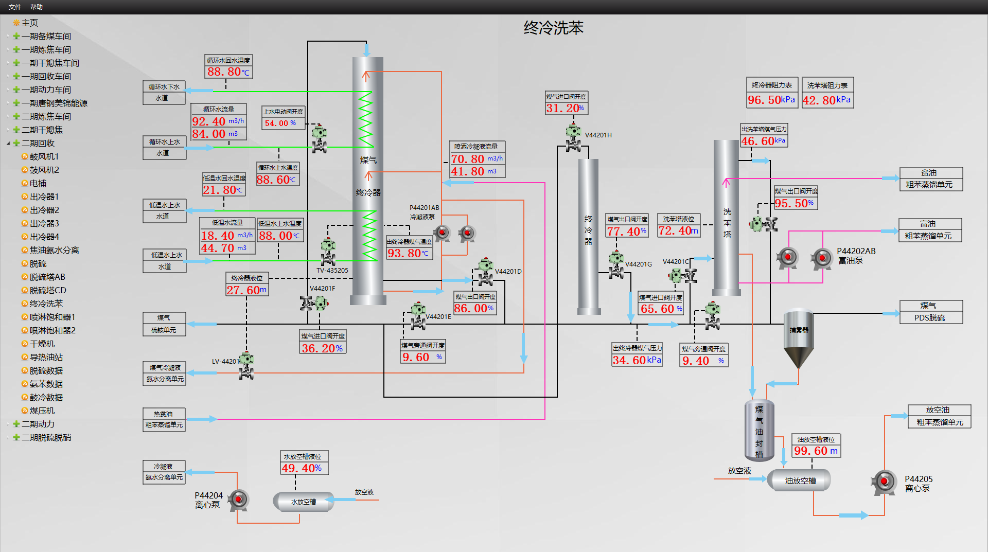Click the V44201H gas inlet valve icon

[x=573, y=138]
